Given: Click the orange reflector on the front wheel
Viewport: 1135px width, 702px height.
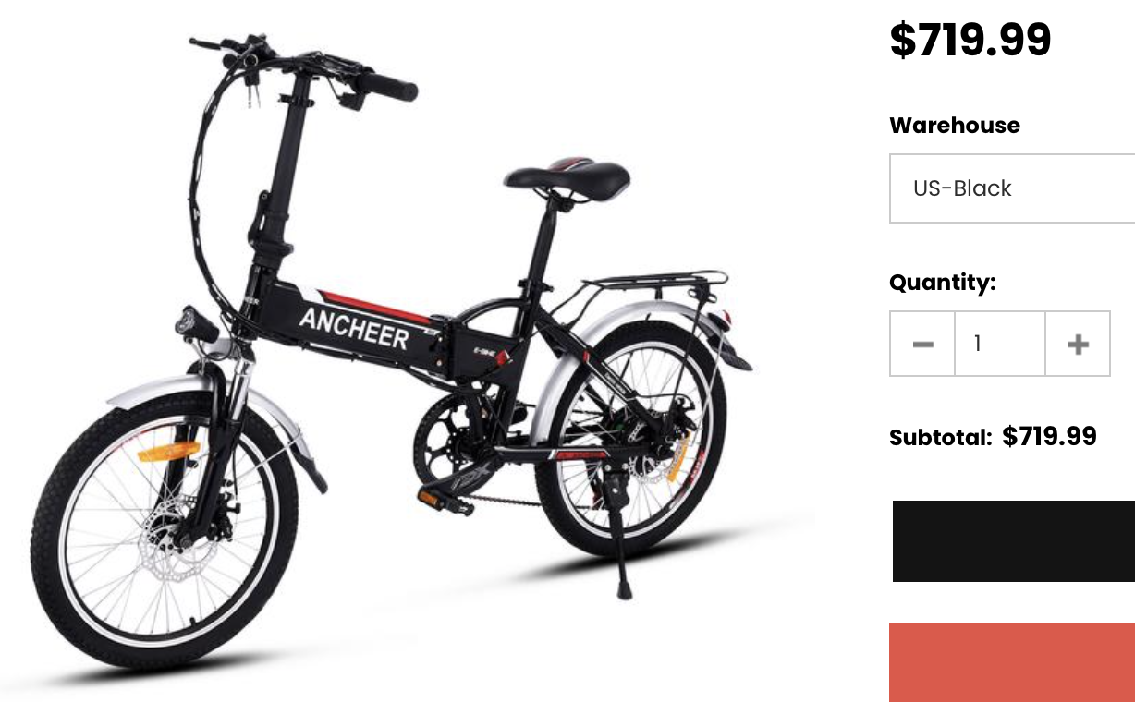Looking at the screenshot, I should pos(168,451).
